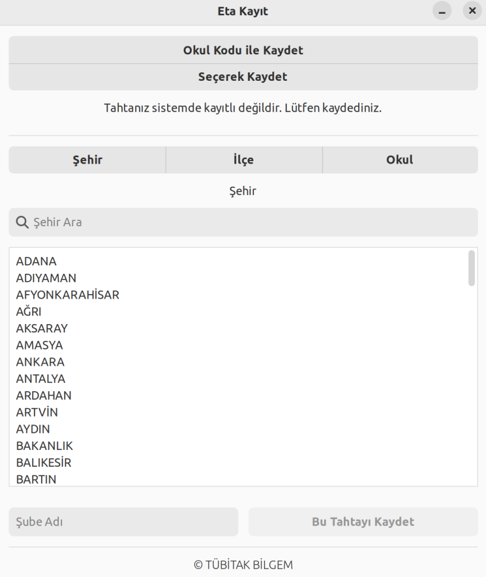Click the search magnifier icon

pyautogui.click(x=23, y=222)
